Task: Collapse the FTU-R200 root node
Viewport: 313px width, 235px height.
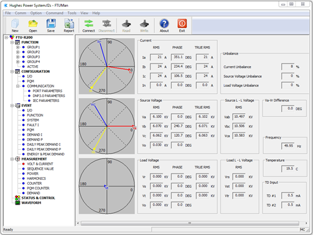Action: (x=6, y=37)
